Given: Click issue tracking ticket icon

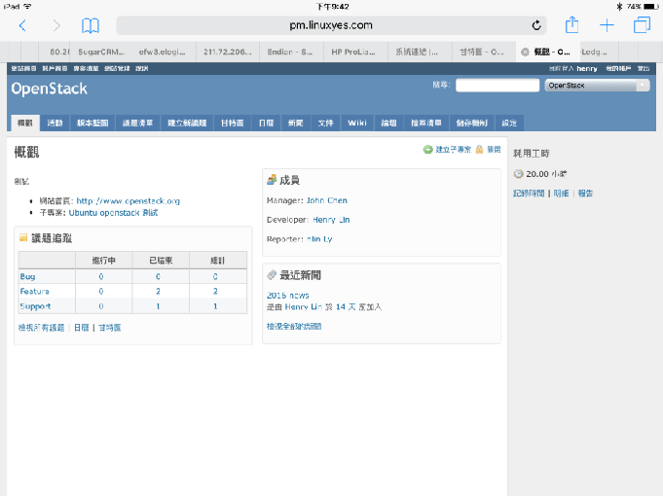Looking at the screenshot, I should [23, 238].
